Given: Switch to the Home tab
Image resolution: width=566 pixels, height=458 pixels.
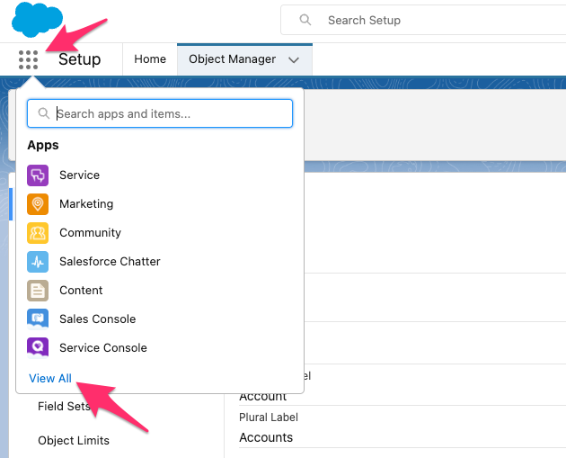Looking at the screenshot, I should tap(150, 58).
